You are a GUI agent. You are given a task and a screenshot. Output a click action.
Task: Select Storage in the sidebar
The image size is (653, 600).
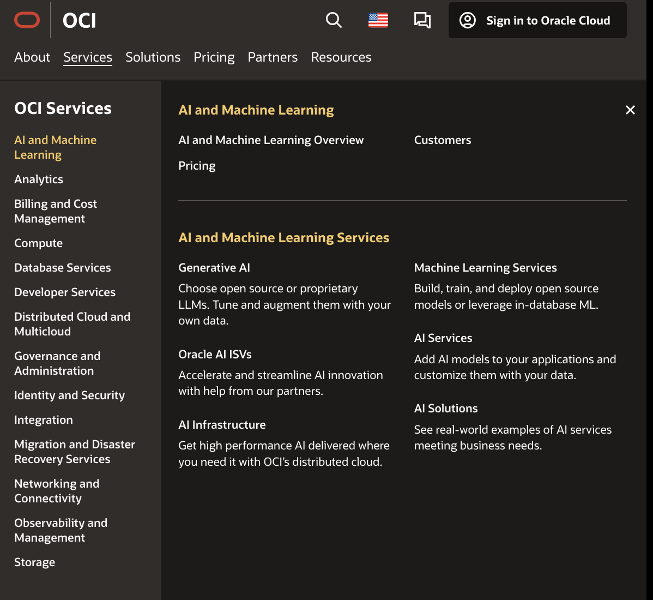click(x=34, y=562)
